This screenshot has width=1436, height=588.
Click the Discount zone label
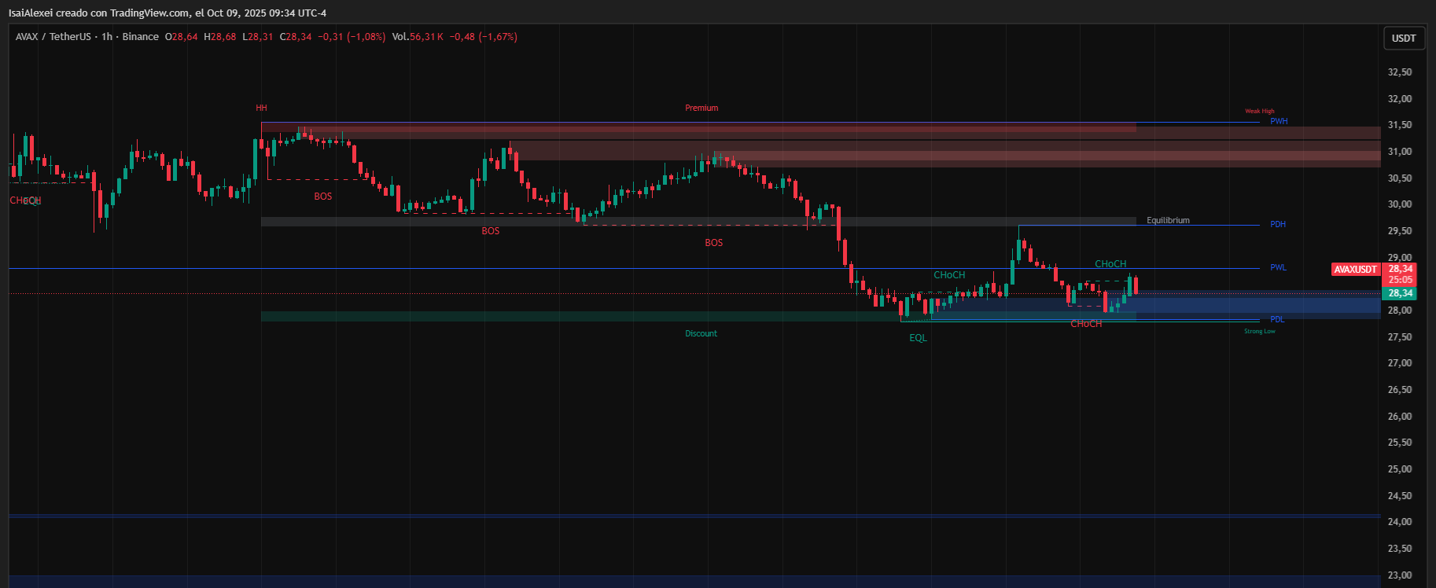701,333
